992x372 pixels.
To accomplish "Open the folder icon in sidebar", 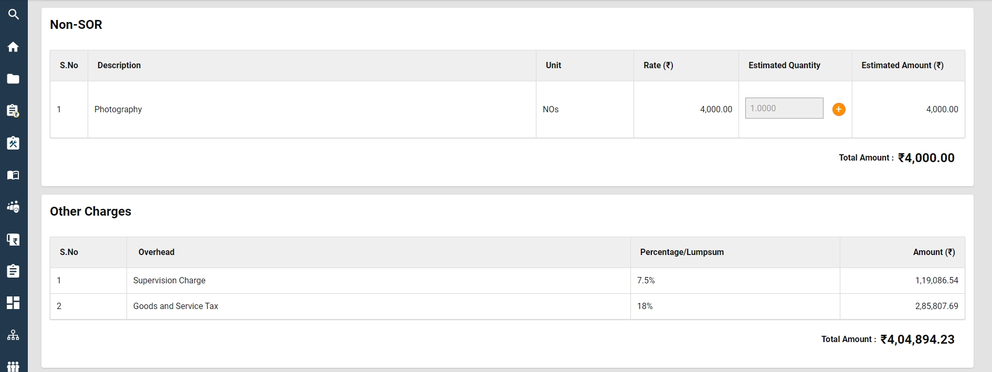I will click(x=14, y=79).
